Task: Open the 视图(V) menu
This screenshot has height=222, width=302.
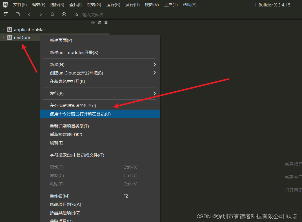Action: pyautogui.click(x=152, y=5)
